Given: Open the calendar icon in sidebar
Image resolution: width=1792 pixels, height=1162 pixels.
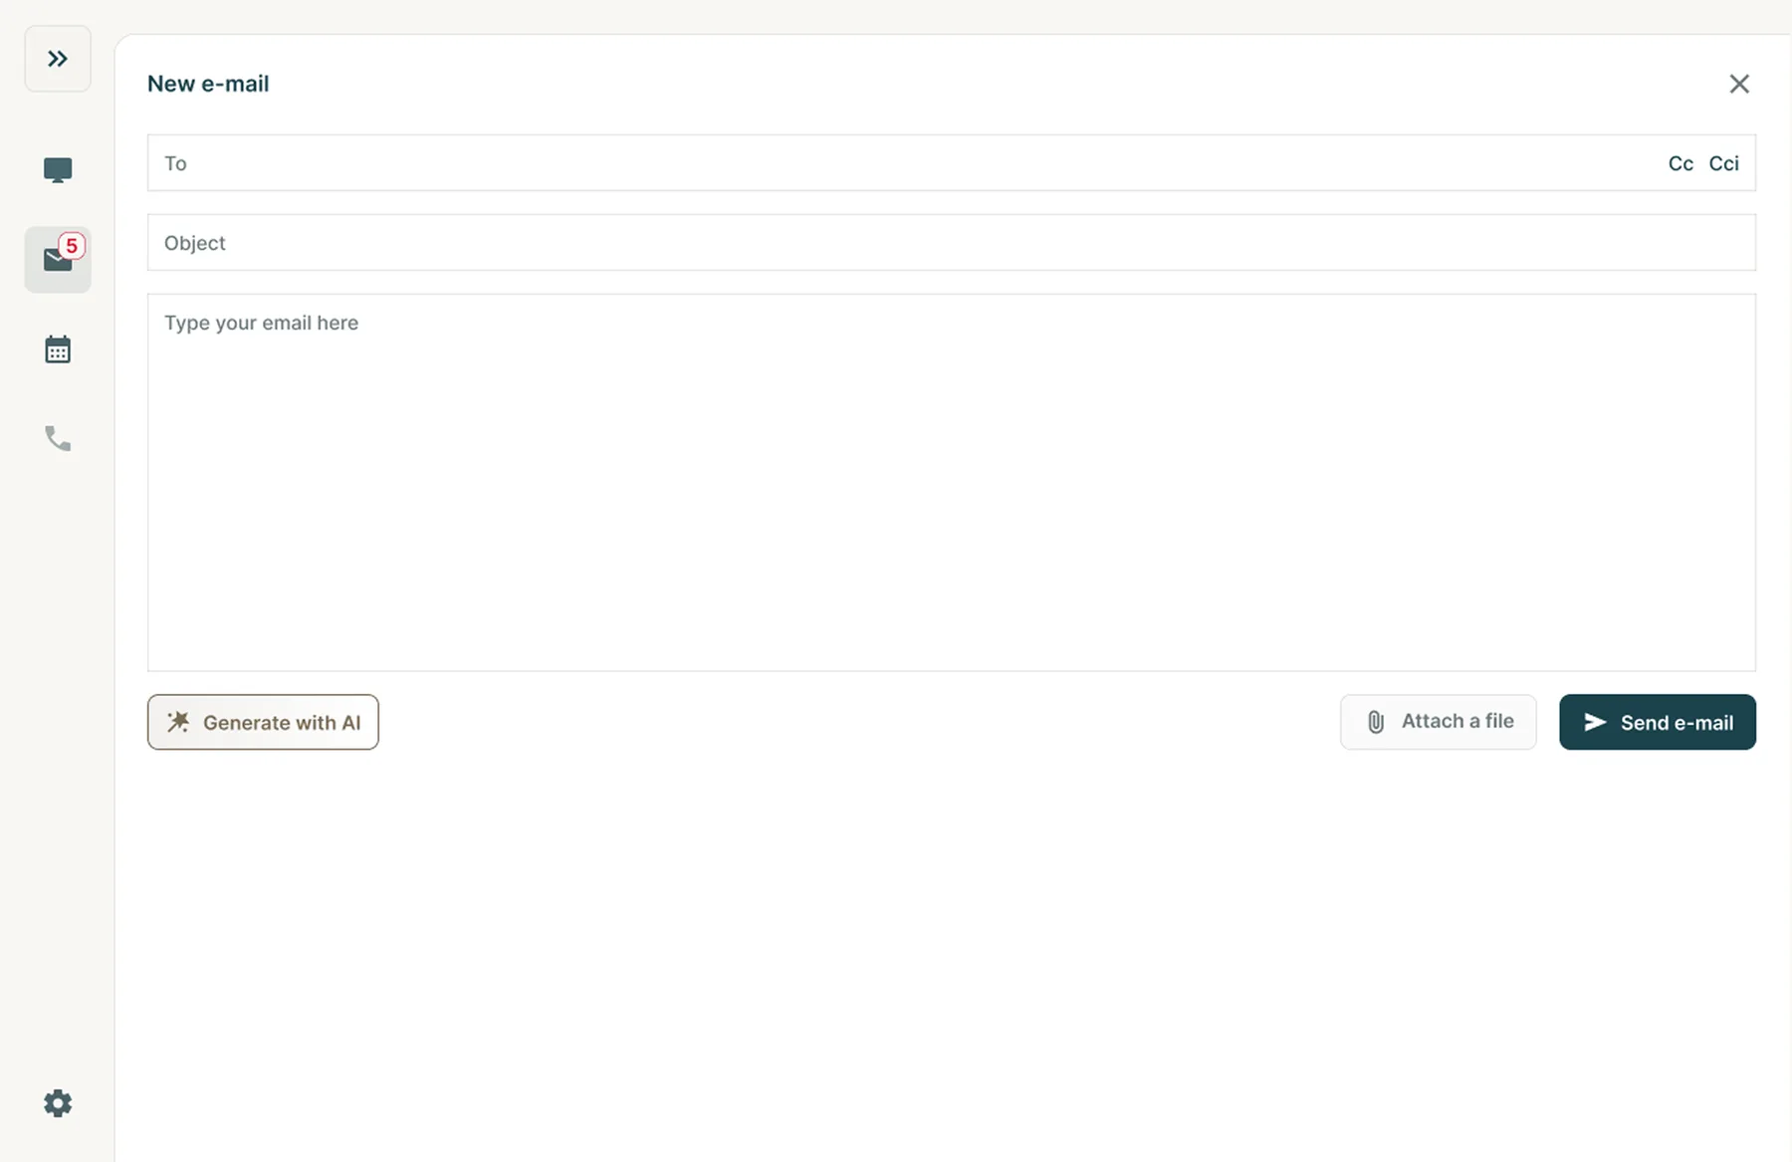Looking at the screenshot, I should [58, 349].
